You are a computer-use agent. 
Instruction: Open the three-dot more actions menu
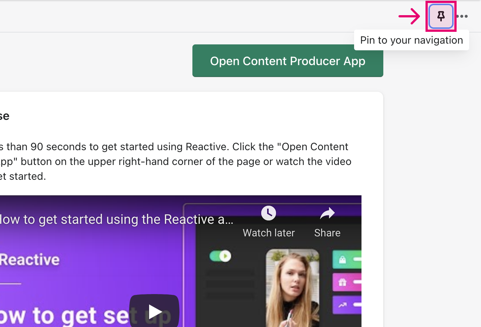(x=462, y=16)
